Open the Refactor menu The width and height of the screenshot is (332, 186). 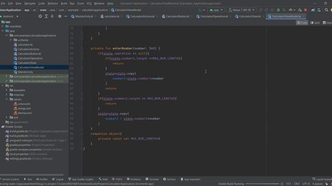point(53,4)
